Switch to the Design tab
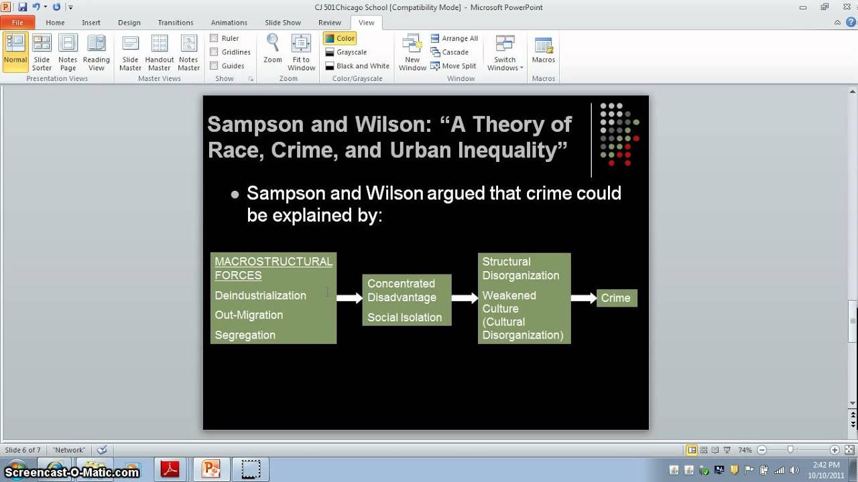Screen dimensions: 858x482 tap(129, 23)
